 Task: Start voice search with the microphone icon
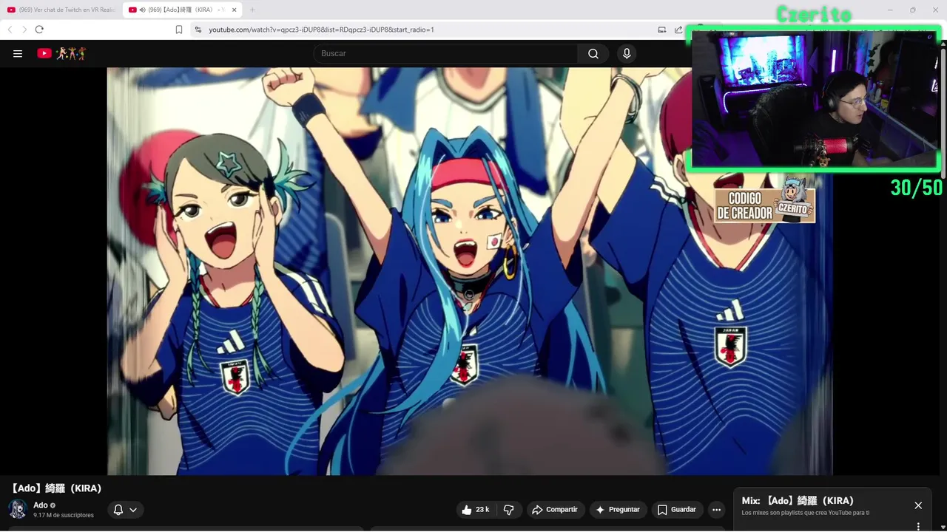click(x=627, y=53)
